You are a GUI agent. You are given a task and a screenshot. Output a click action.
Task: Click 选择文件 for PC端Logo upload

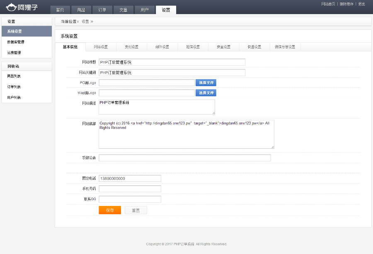(206, 82)
